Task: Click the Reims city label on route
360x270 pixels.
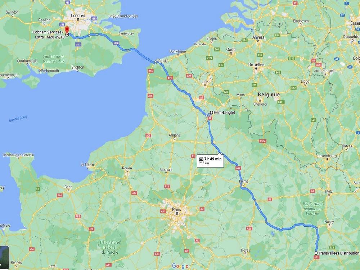Action: (244, 181)
